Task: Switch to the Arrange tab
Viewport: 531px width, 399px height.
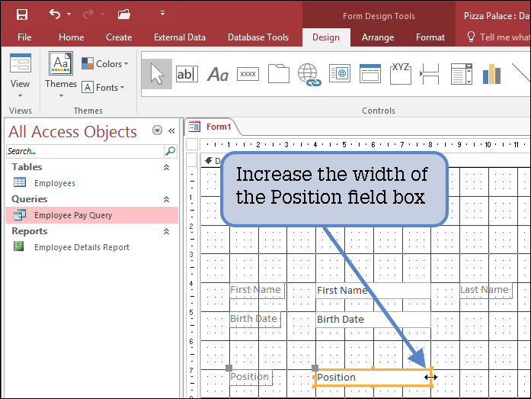Action: click(378, 37)
